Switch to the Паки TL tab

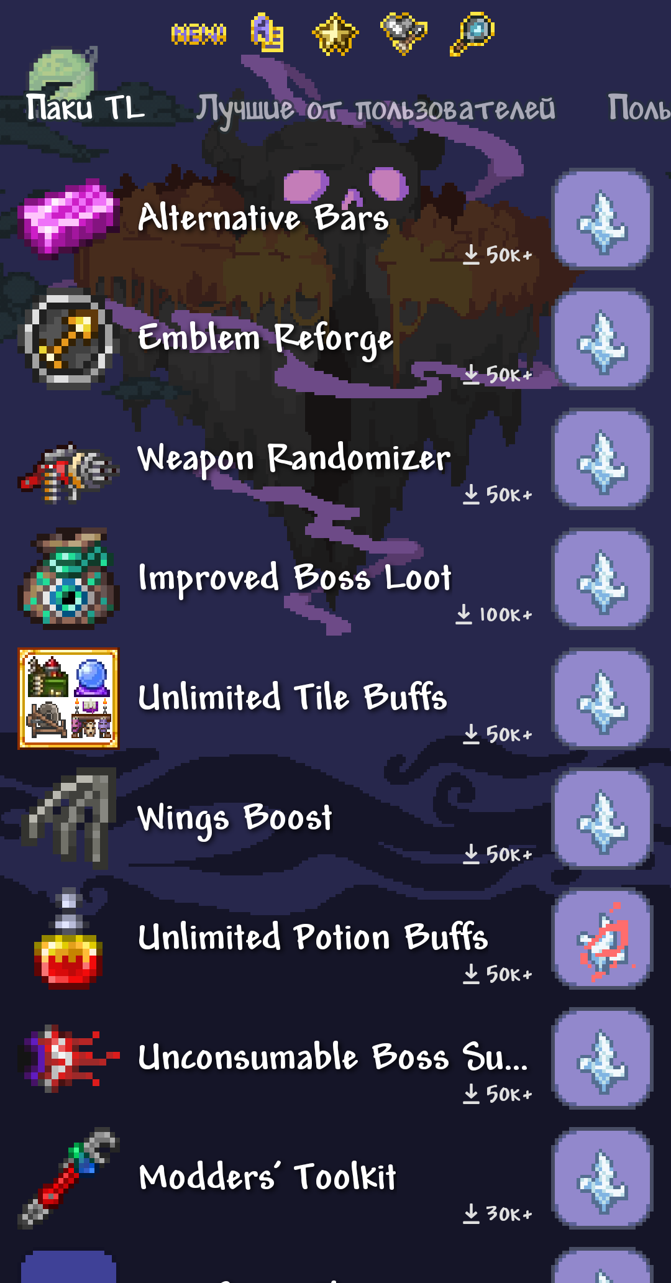point(85,107)
